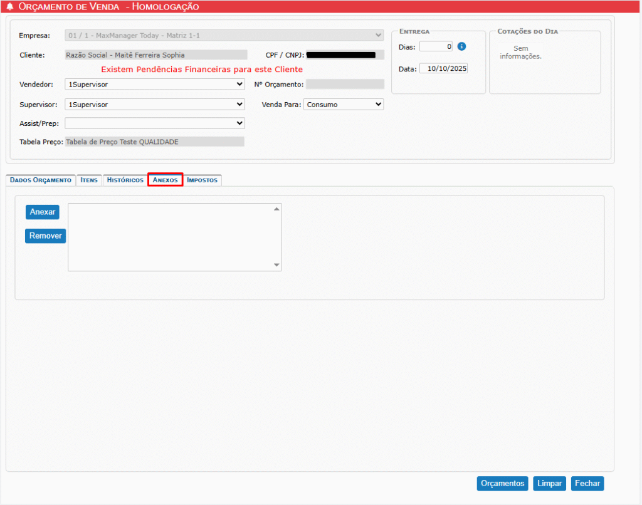Click the Remover button
Screen dimensions: 642x505
click(45, 236)
